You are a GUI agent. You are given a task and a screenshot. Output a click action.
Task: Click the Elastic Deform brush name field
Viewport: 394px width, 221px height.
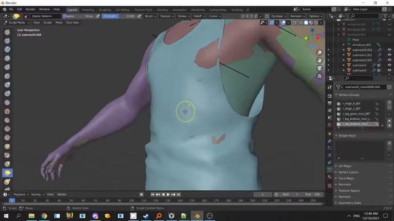click(x=46, y=17)
